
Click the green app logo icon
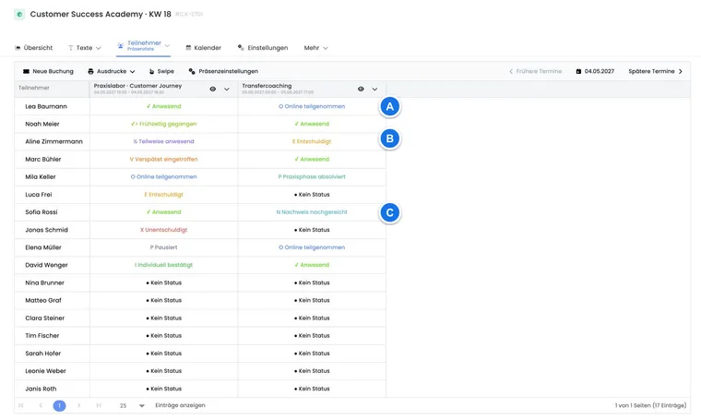[x=19, y=15]
